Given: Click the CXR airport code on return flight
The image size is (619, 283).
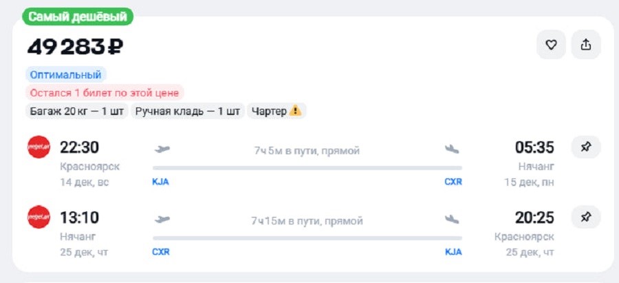Looking at the screenshot, I should point(160,252).
